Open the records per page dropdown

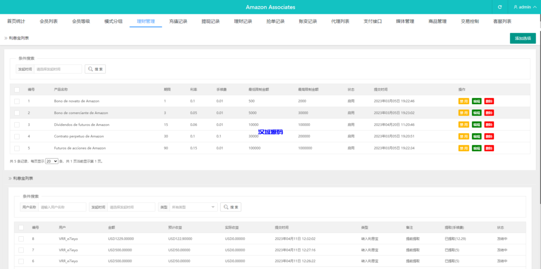click(x=52, y=161)
